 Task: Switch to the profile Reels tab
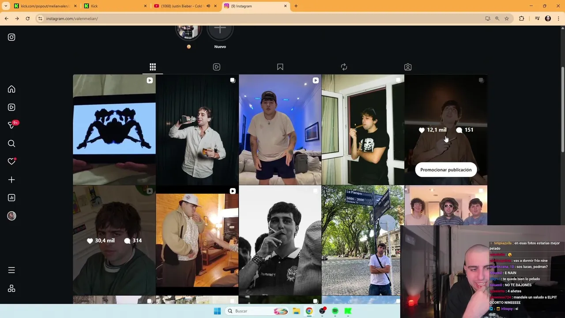pyautogui.click(x=216, y=67)
